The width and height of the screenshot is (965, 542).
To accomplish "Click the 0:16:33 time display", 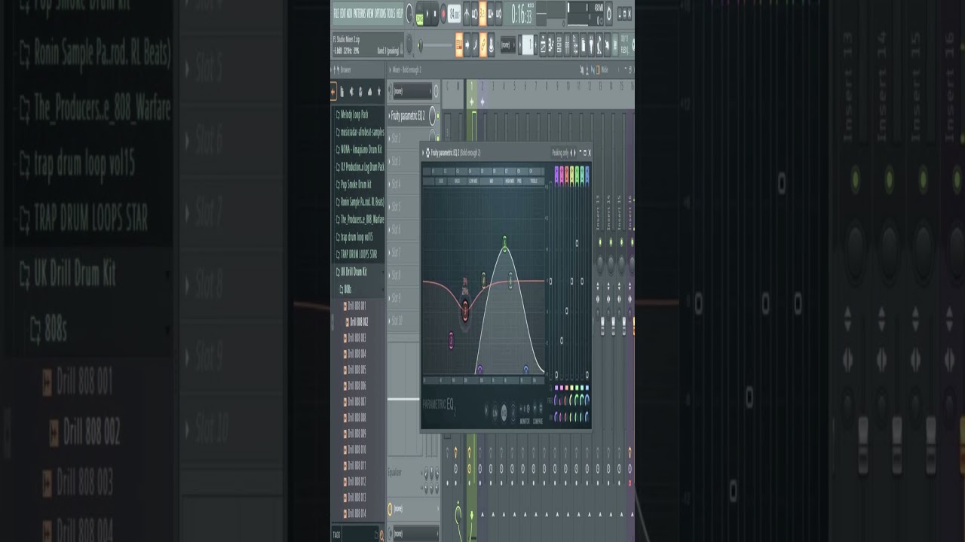I will click(x=522, y=14).
